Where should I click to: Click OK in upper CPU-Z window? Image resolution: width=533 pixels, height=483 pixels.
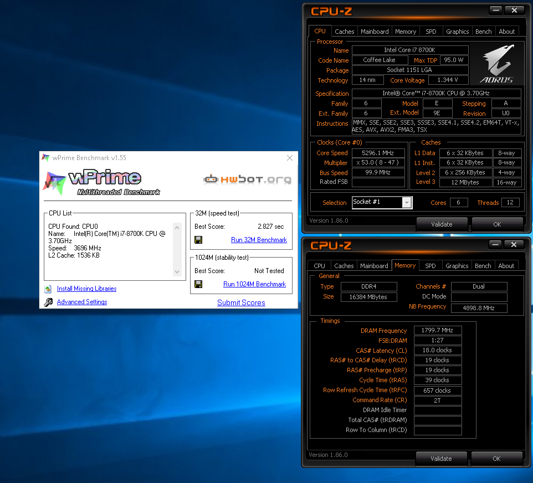click(x=497, y=224)
